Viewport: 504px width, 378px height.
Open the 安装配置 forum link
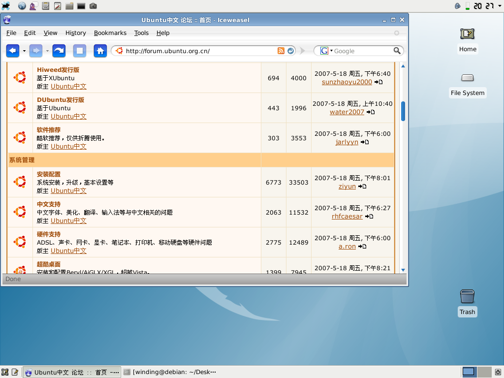pos(49,174)
